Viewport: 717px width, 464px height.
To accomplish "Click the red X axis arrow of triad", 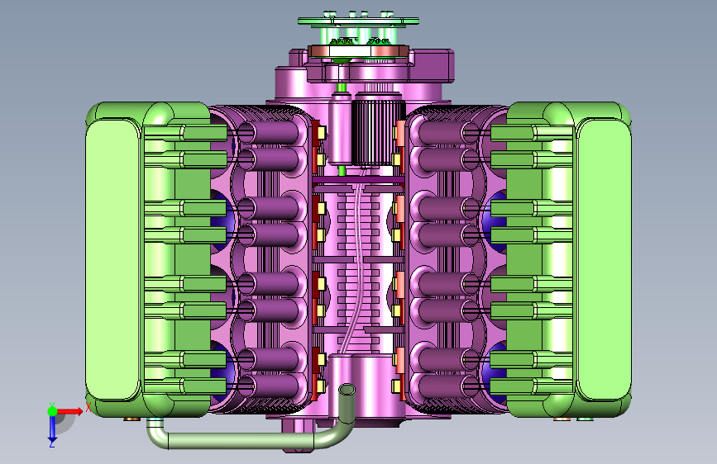I will [x=71, y=411].
